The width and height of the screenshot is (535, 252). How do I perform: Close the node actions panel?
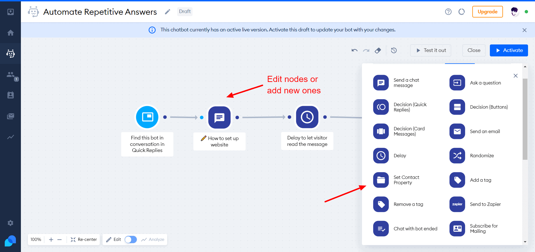tap(515, 76)
